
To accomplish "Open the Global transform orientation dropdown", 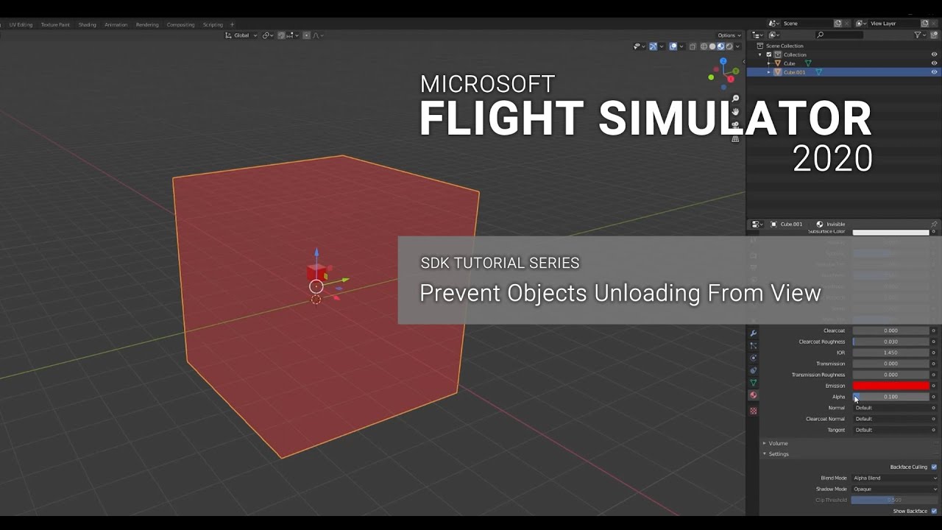I will [x=241, y=35].
